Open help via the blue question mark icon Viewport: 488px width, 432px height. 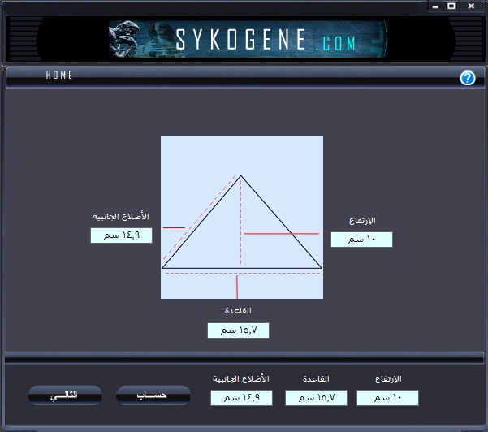pos(467,78)
